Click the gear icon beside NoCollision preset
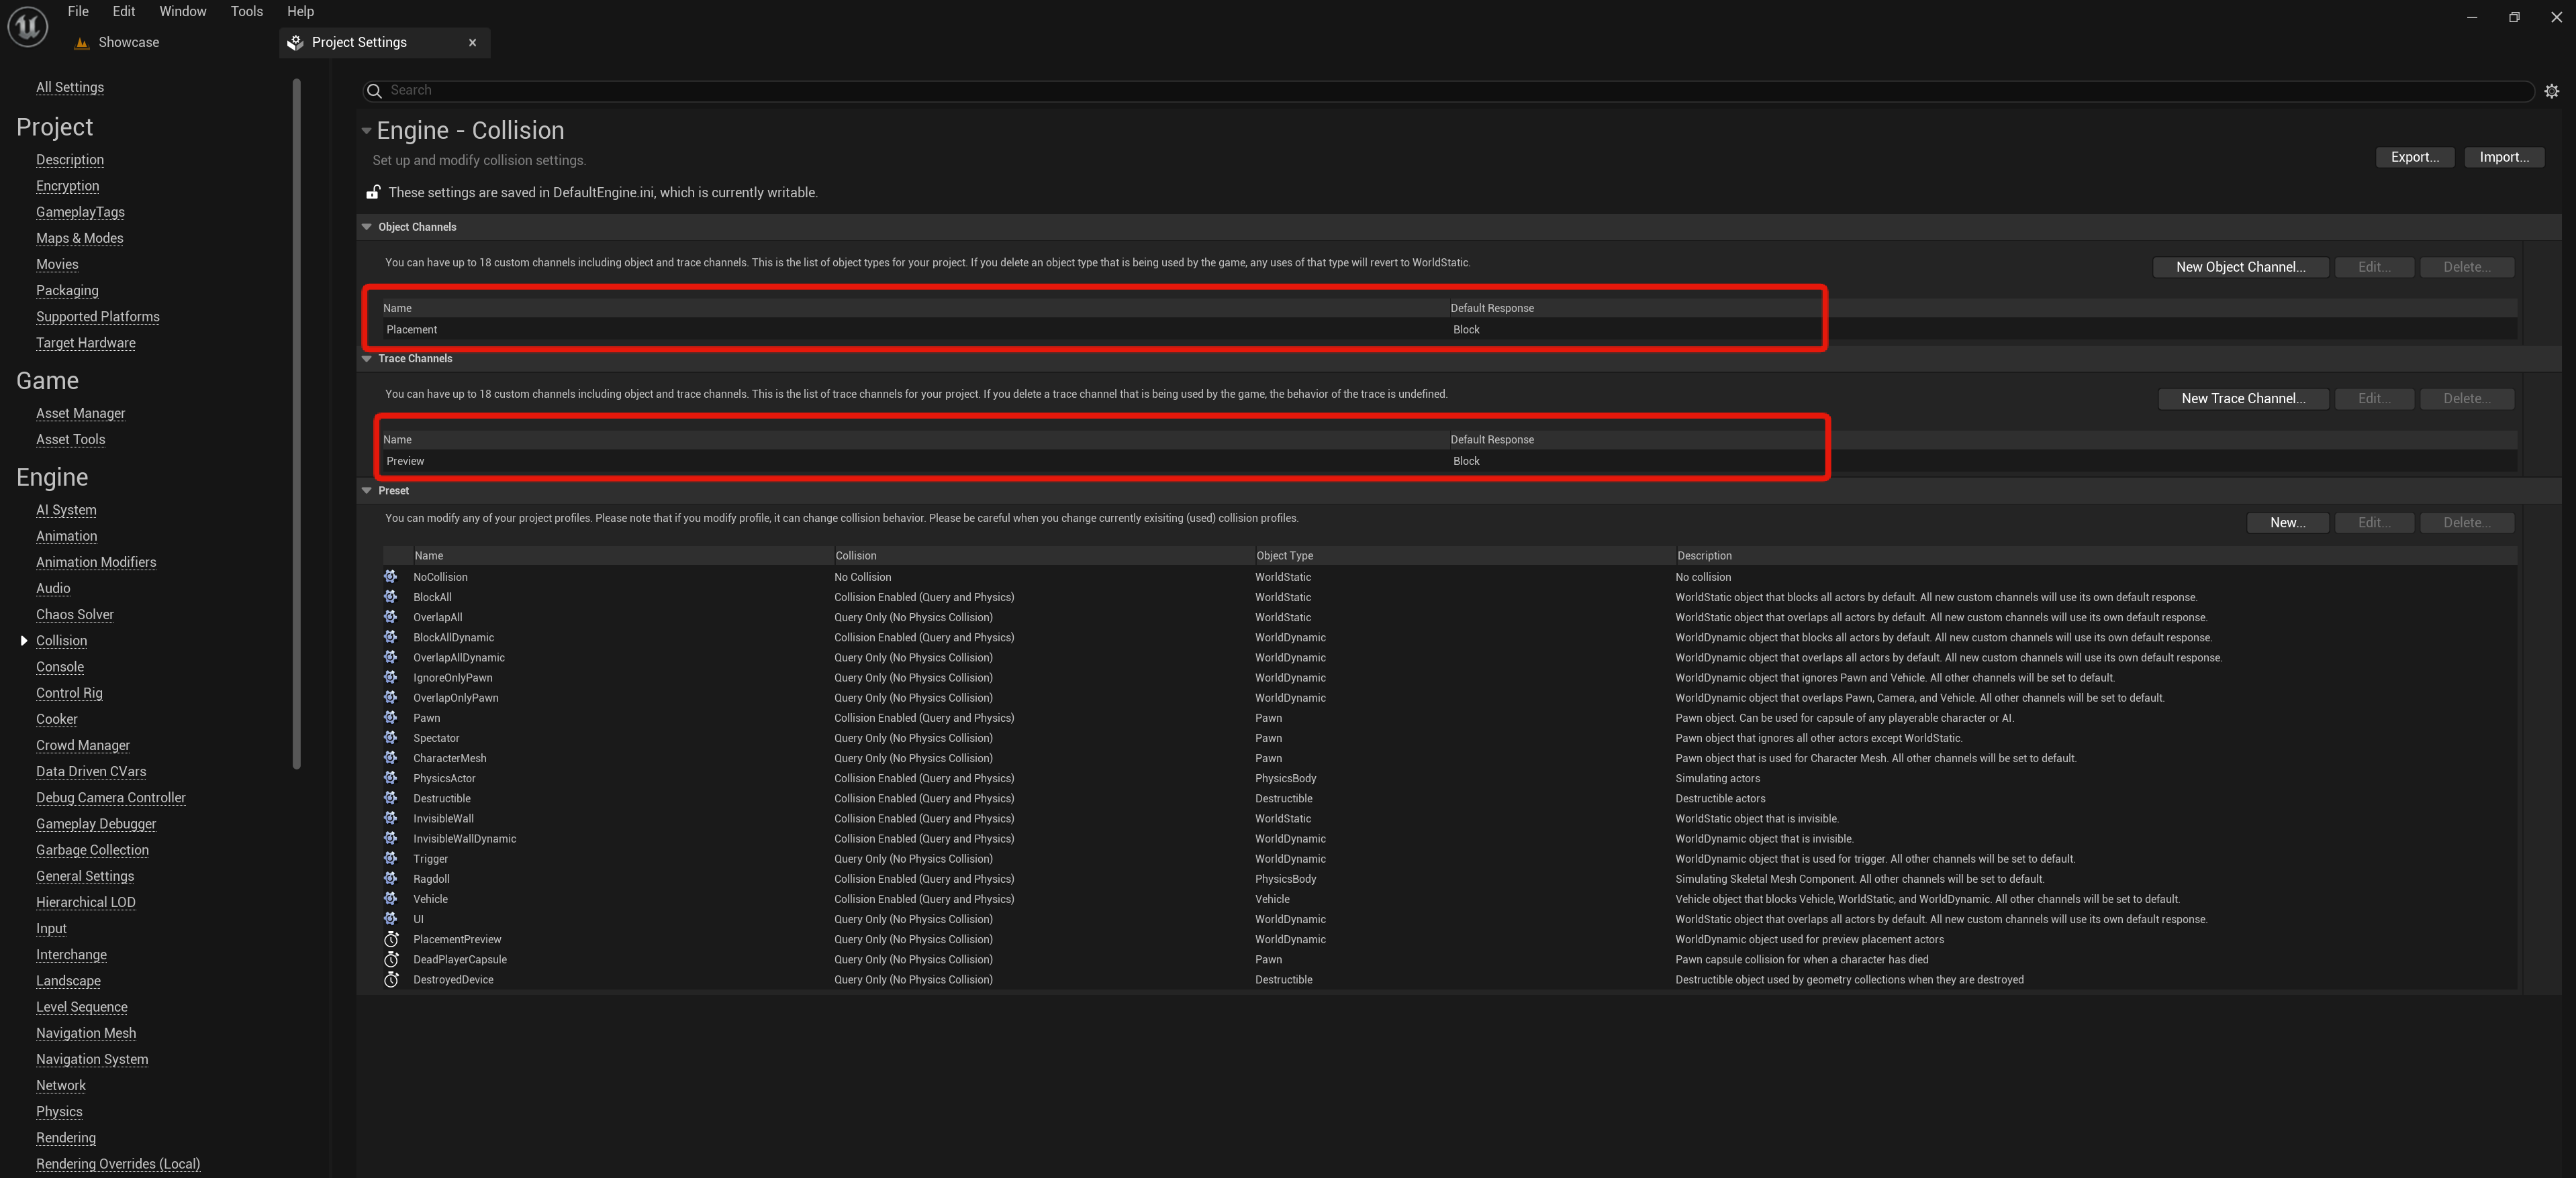This screenshot has height=1178, width=2576. pyautogui.click(x=391, y=576)
